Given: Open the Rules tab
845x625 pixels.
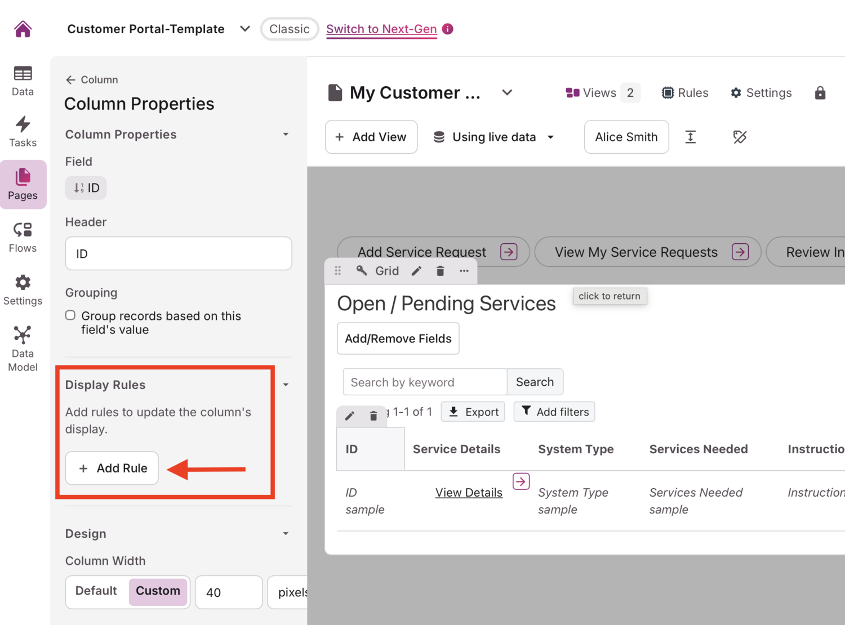Looking at the screenshot, I should point(685,93).
